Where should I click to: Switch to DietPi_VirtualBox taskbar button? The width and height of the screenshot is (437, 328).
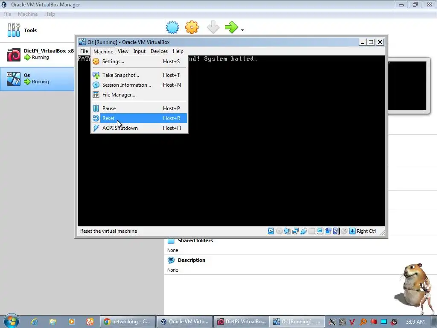(x=242, y=322)
